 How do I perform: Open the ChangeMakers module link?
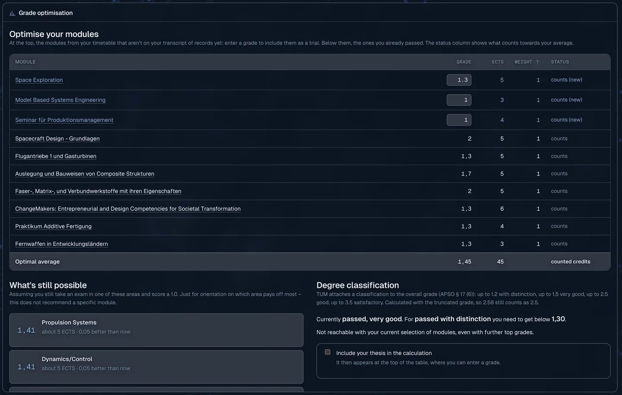128,209
